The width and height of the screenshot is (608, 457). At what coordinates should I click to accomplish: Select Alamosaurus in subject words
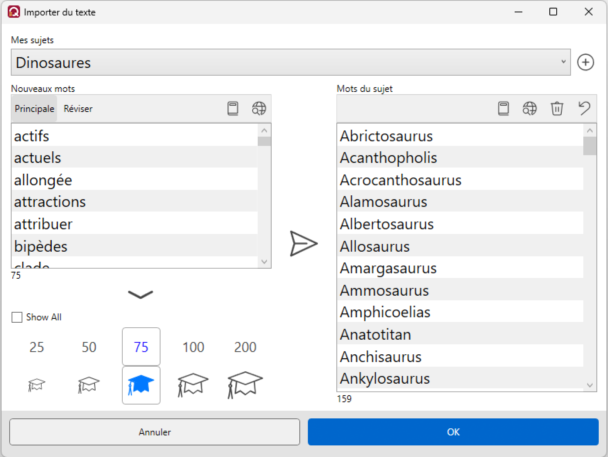click(460, 201)
